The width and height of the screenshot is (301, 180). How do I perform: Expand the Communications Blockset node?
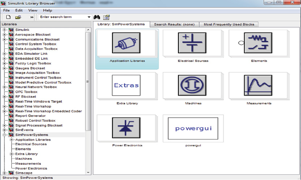(4, 39)
